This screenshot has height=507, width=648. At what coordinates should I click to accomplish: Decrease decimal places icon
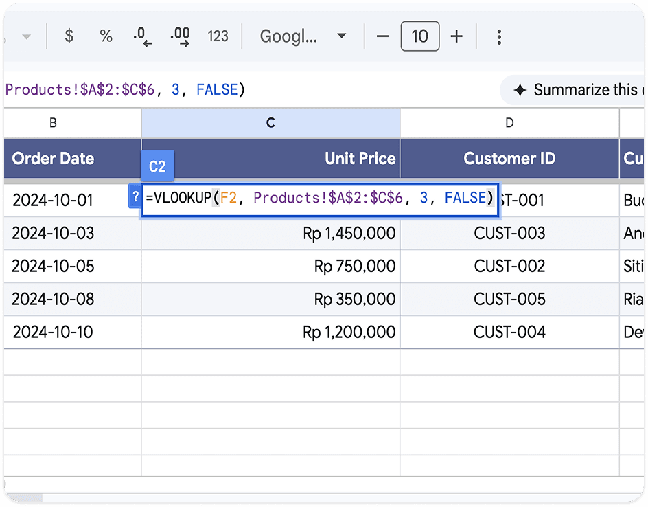pyautogui.click(x=143, y=36)
